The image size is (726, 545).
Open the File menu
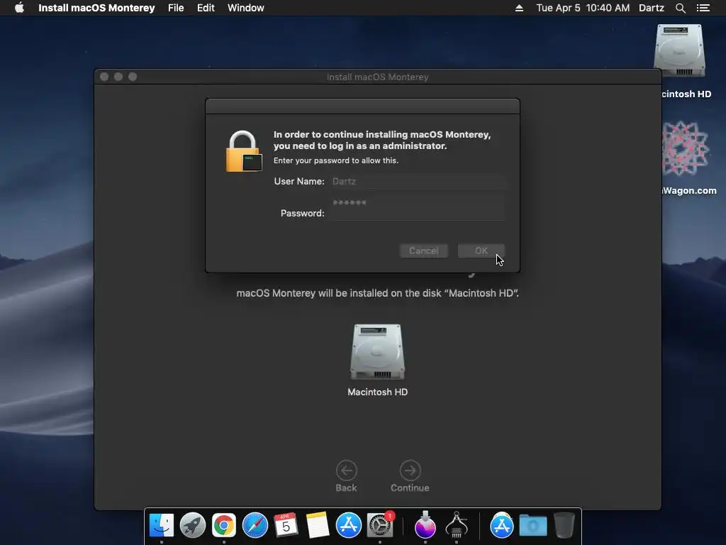[176, 8]
